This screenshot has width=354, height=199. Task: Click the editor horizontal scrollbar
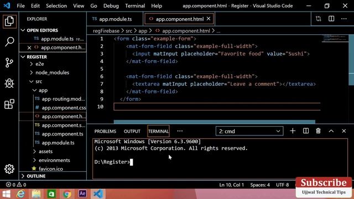214,122
